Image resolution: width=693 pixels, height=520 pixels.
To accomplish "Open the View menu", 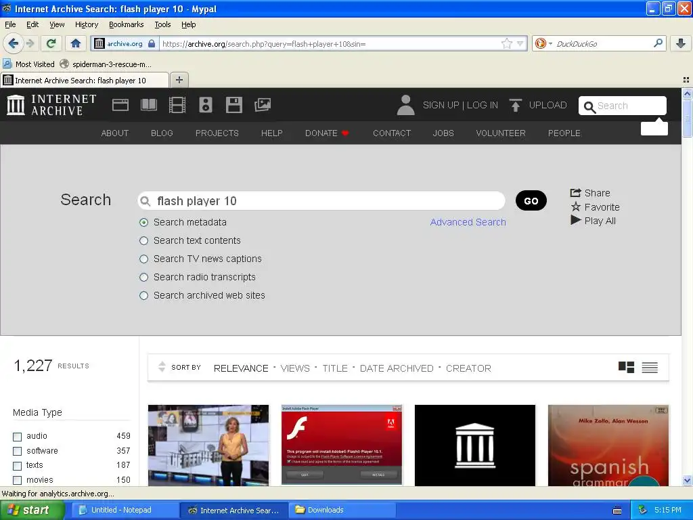I will tap(57, 24).
